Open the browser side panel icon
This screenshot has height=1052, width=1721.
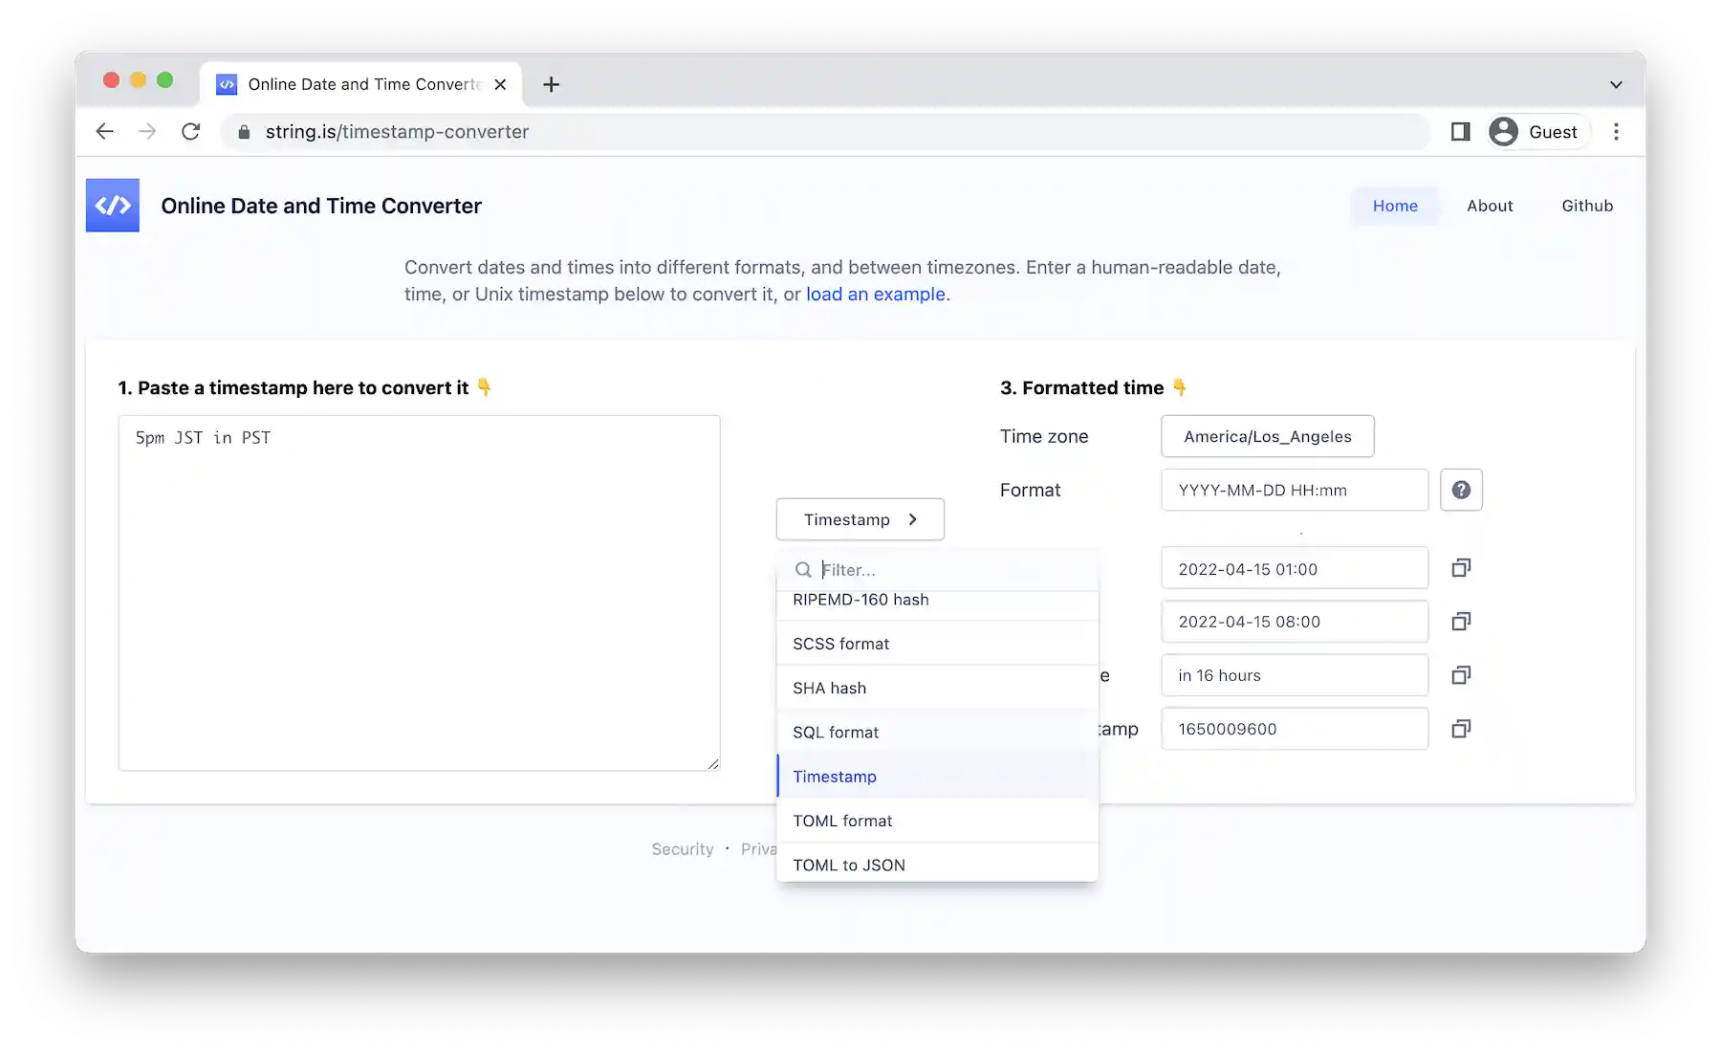tap(1460, 131)
